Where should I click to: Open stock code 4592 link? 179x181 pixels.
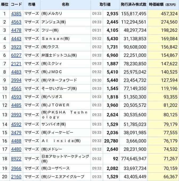click(16, 124)
